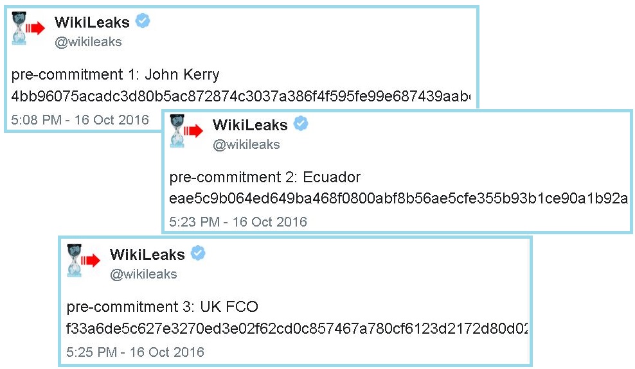The width and height of the screenshot is (635, 369).
Task: Open the WikiLeaks profile name above Ecuador tweet
Action: 250,125
